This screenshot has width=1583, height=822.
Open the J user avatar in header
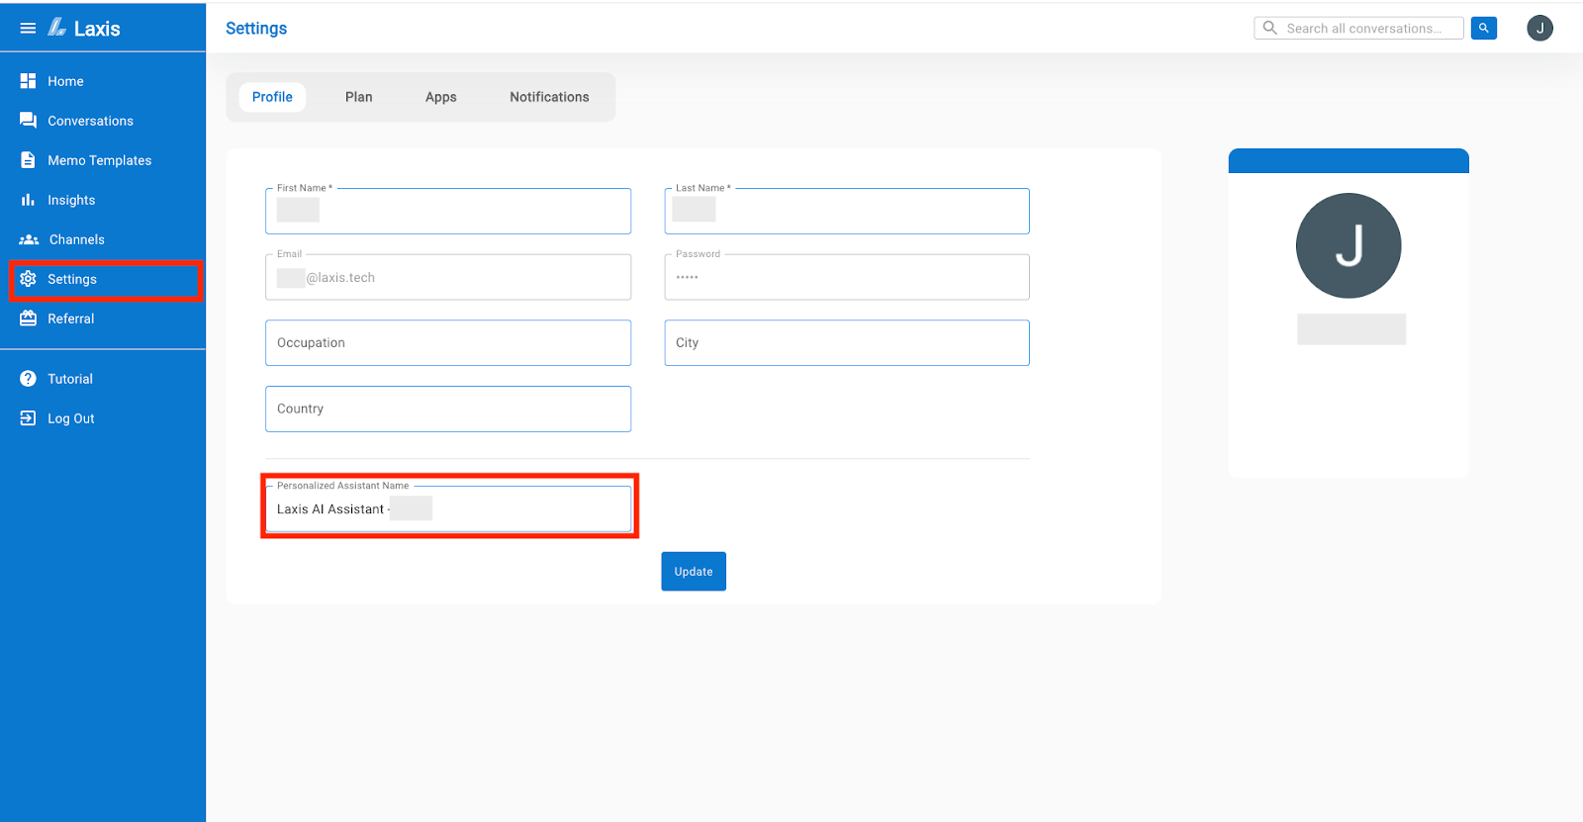pyautogui.click(x=1539, y=28)
